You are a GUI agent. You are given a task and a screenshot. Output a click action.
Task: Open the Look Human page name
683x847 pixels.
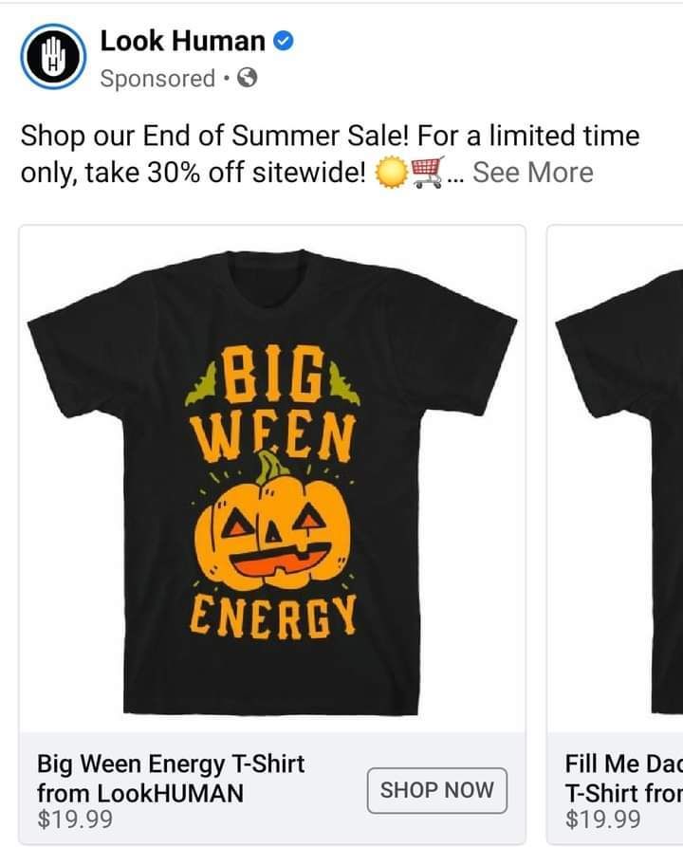coord(183,42)
